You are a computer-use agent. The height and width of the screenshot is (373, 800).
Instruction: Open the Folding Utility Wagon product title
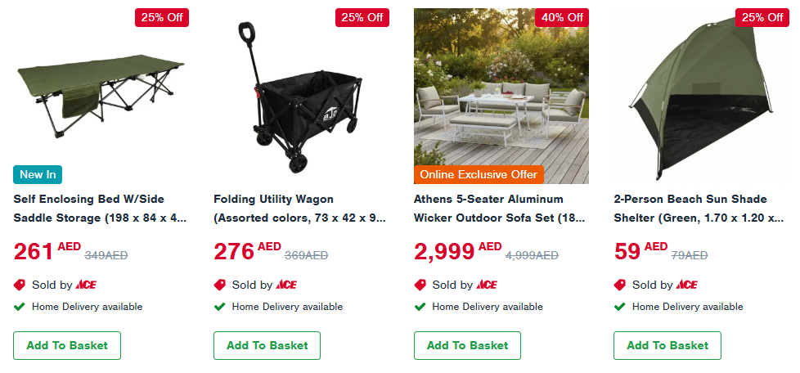299,209
